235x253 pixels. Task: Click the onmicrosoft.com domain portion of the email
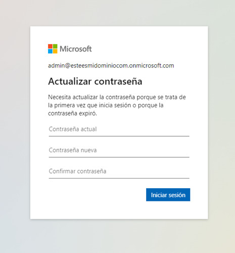click(x=152, y=65)
